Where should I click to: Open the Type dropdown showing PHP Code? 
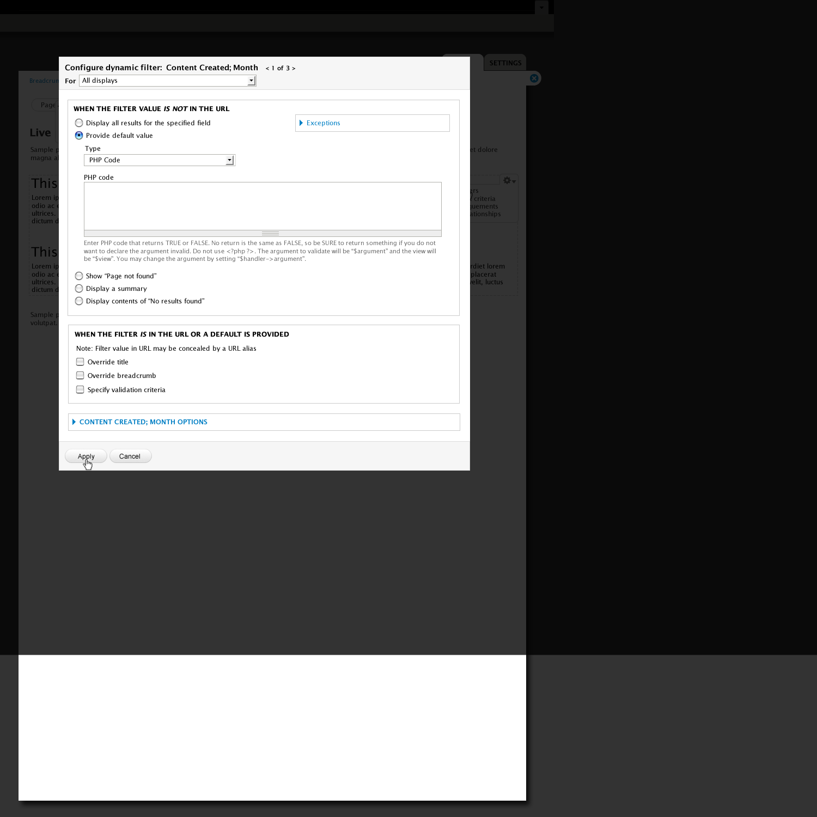[160, 160]
